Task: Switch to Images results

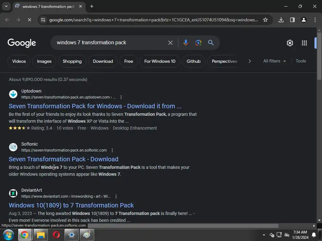Action: [44, 61]
